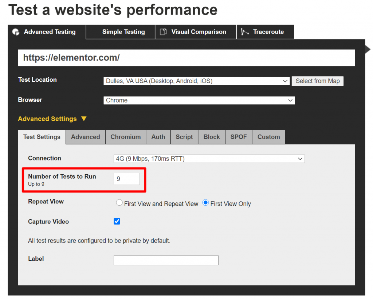The image size is (373, 299).
Task: Click the Traceroute graph icon
Action: pos(244,32)
